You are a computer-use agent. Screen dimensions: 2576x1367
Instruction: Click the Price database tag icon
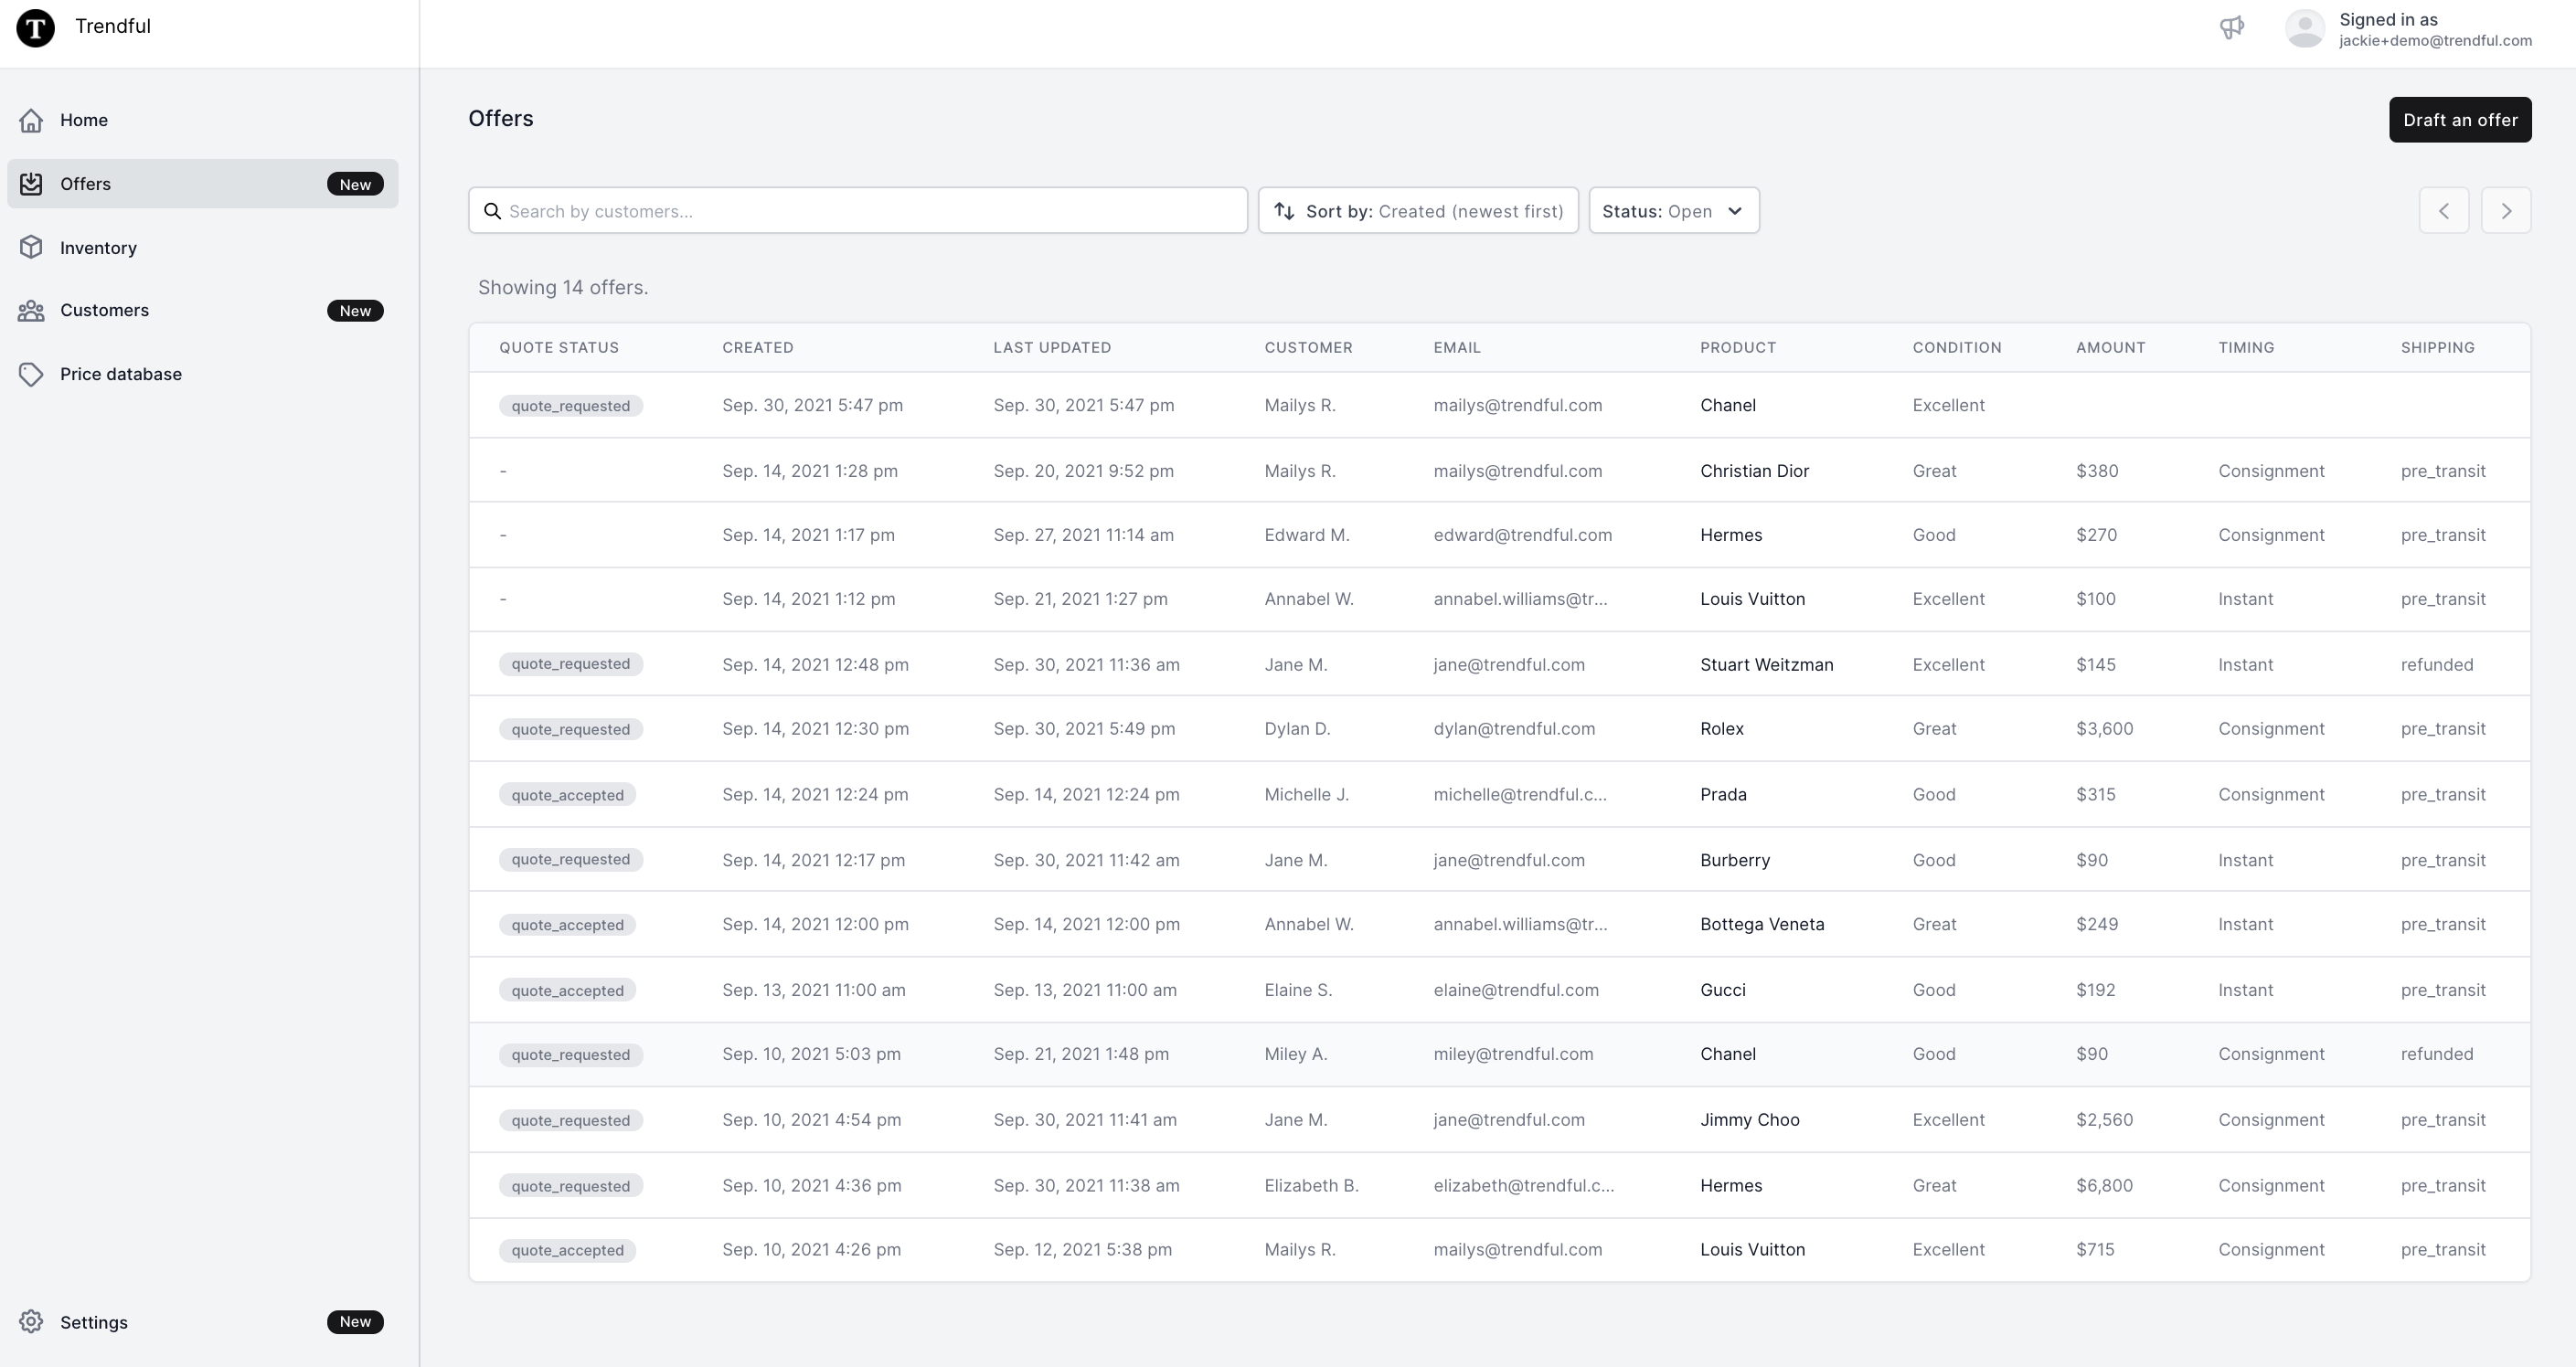pos(31,374)
